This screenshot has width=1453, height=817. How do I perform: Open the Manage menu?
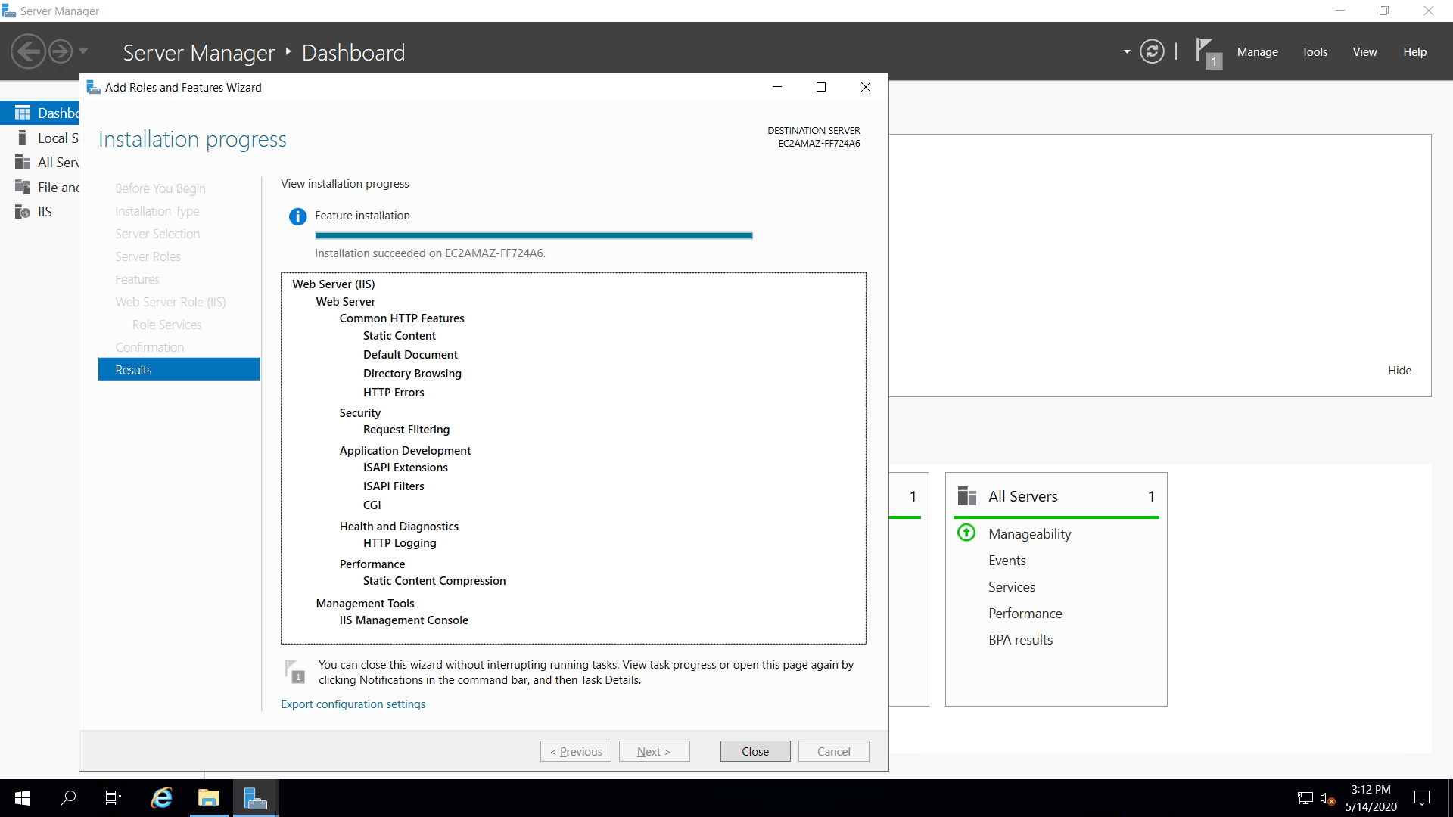tap(1257, 52)
